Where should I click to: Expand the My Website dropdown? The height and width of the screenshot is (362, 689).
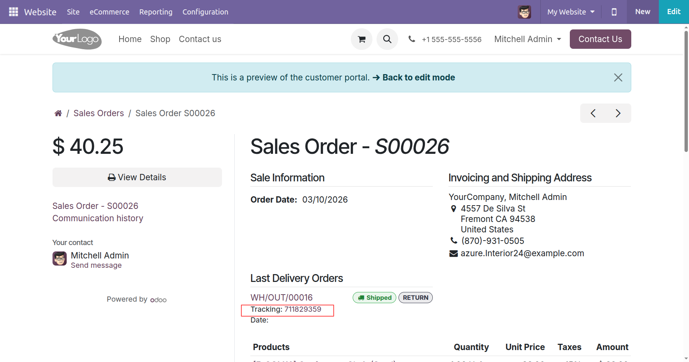point(571,12)
